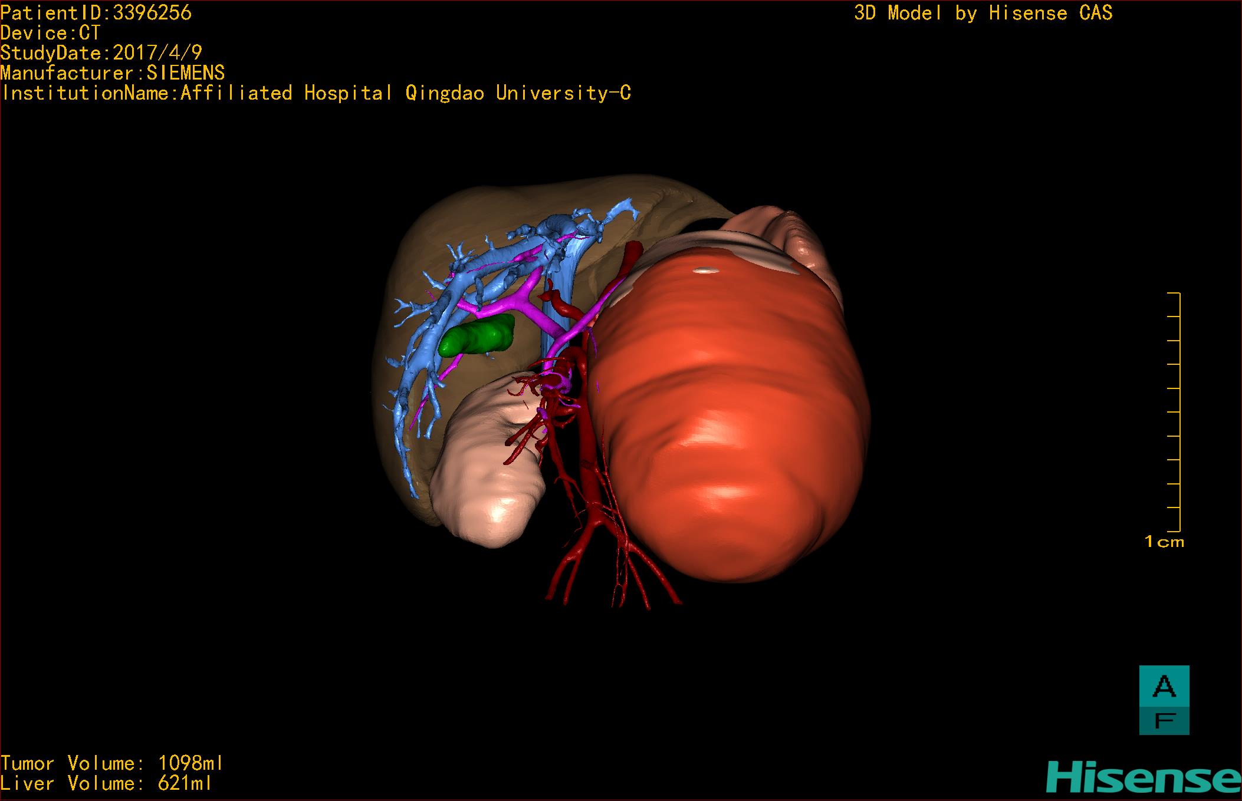Click the Manufacturer:SIEMENS label
This screenshot has width=1242, height=801.
[113, 73]
